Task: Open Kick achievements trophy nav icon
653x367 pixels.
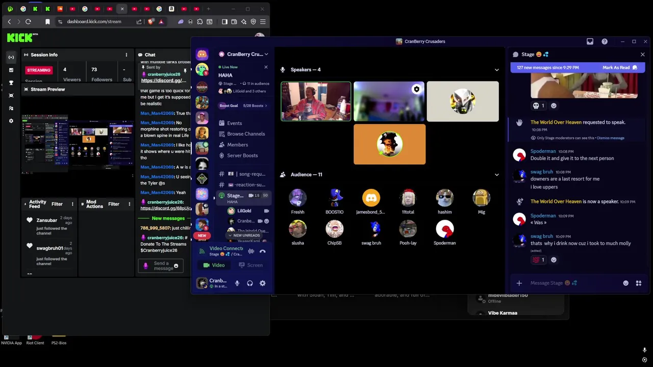Action: (x=11, y=83)
